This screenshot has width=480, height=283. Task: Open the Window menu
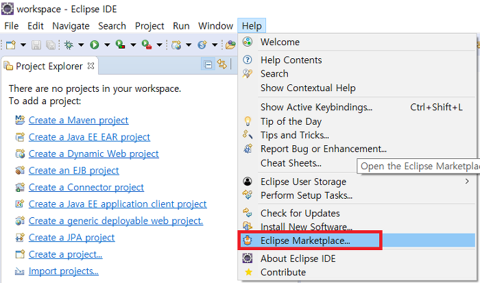[x=215, y=26]
